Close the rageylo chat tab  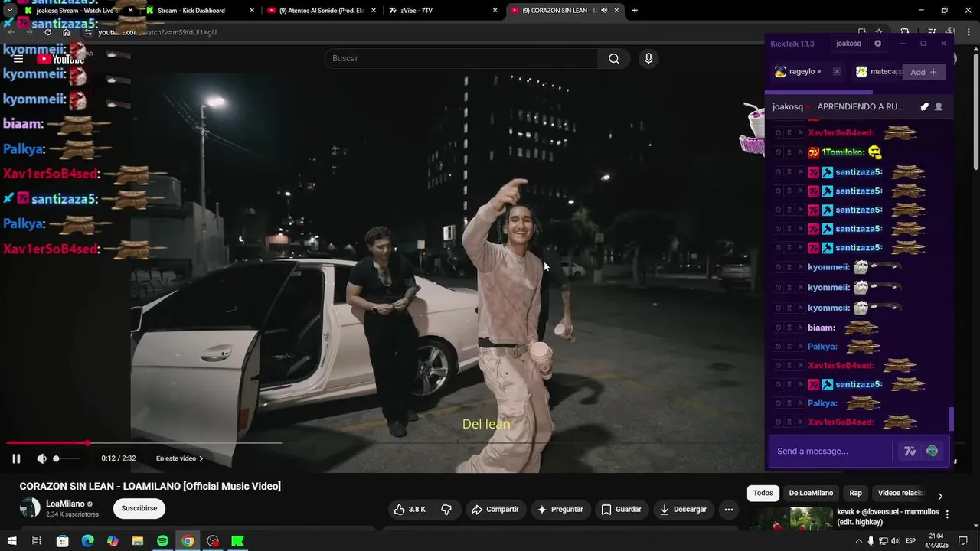pos(837,71)
